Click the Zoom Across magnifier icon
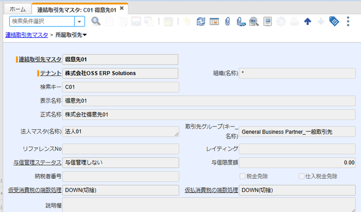This screenshot has height=212, width=361. coord(254,22)
